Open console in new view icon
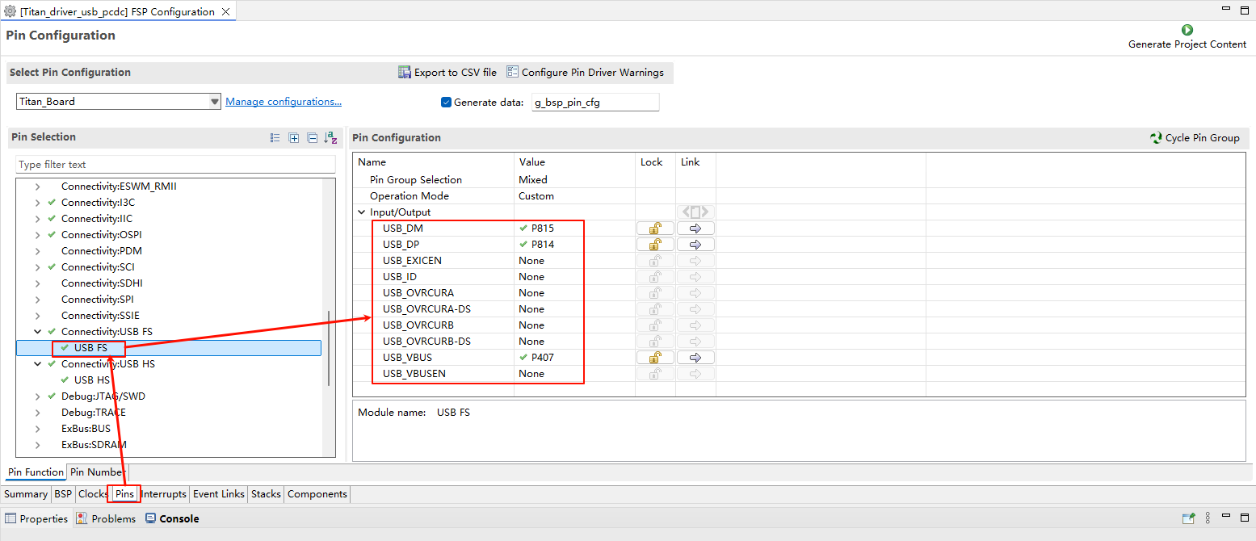 1188,518
